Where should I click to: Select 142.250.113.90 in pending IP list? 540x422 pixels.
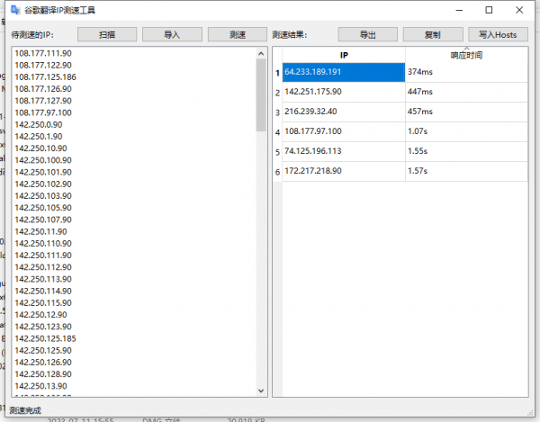43,279
